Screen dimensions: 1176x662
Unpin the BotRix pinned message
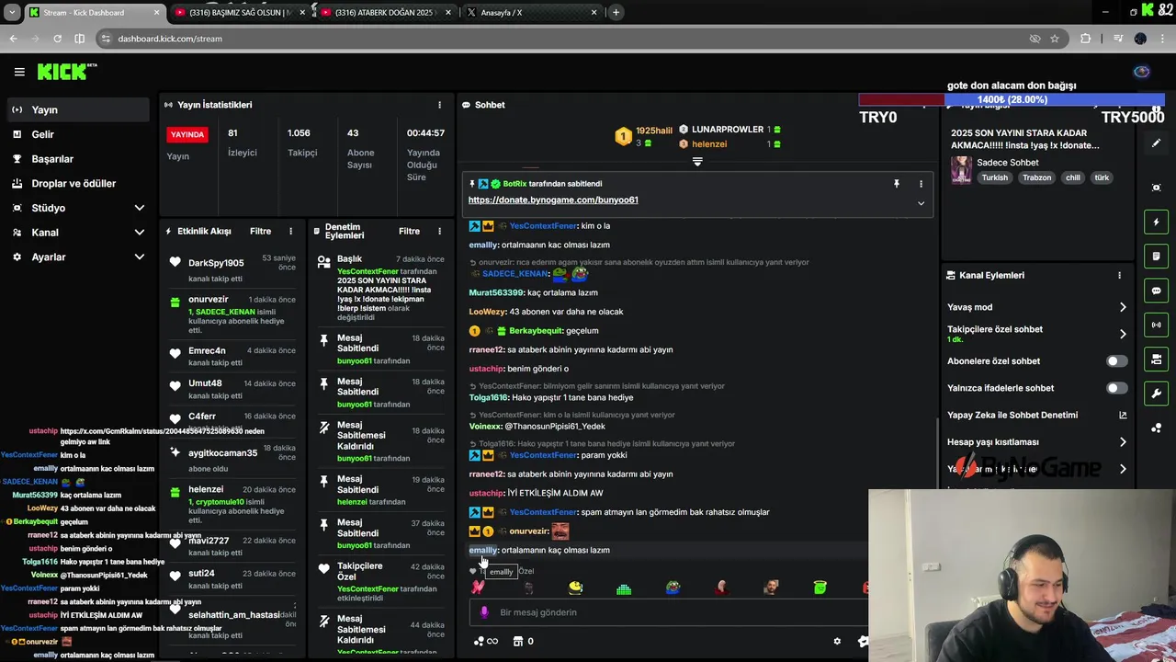point(897,184)
